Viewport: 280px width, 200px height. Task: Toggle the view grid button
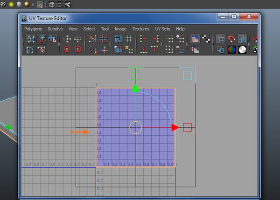pyautogui.click(x=221, y=39)
